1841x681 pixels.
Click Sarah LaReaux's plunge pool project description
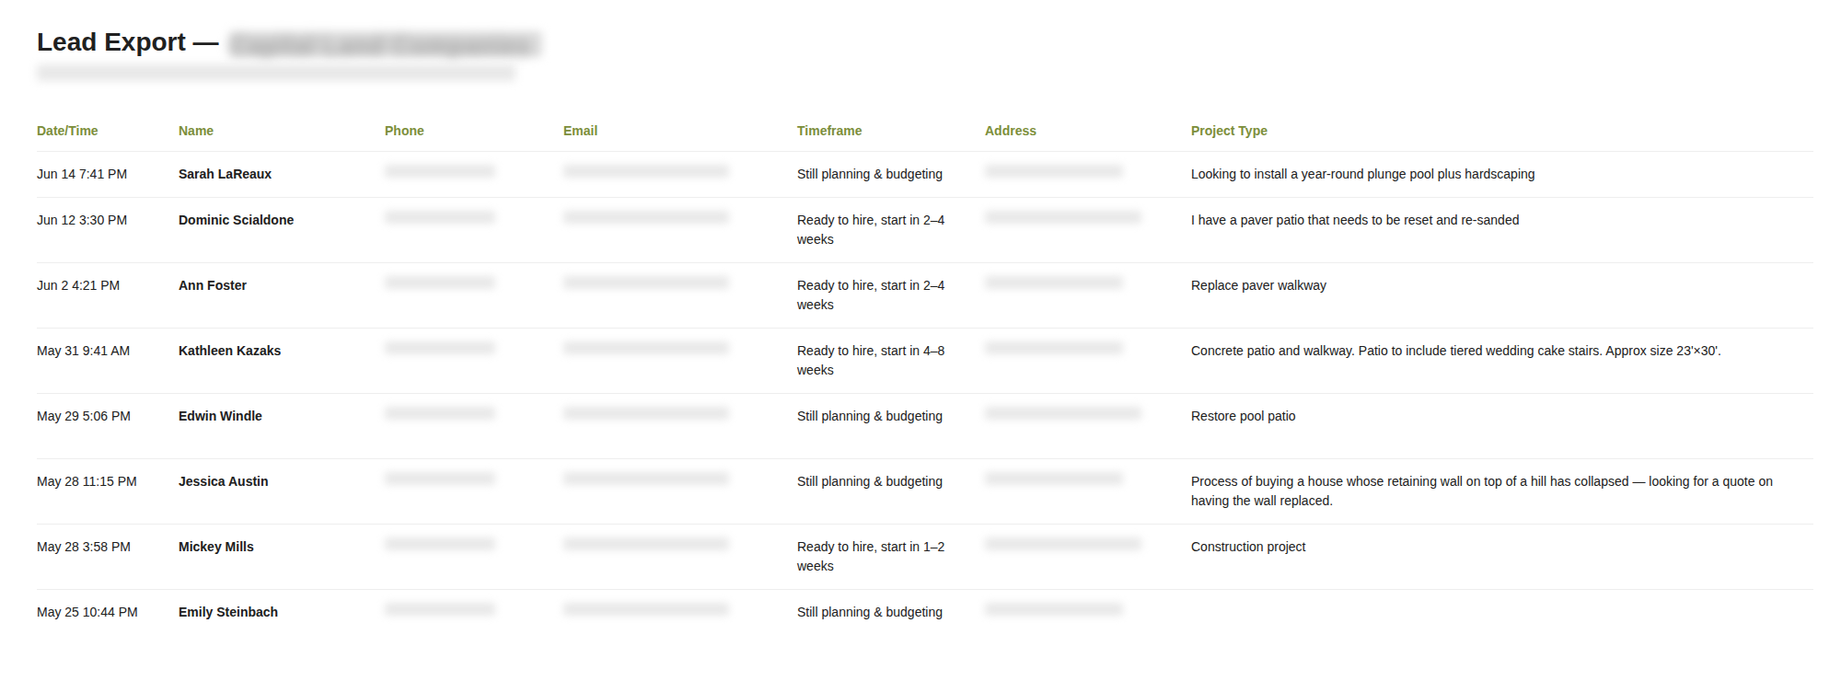click(x=1362, y=174)
